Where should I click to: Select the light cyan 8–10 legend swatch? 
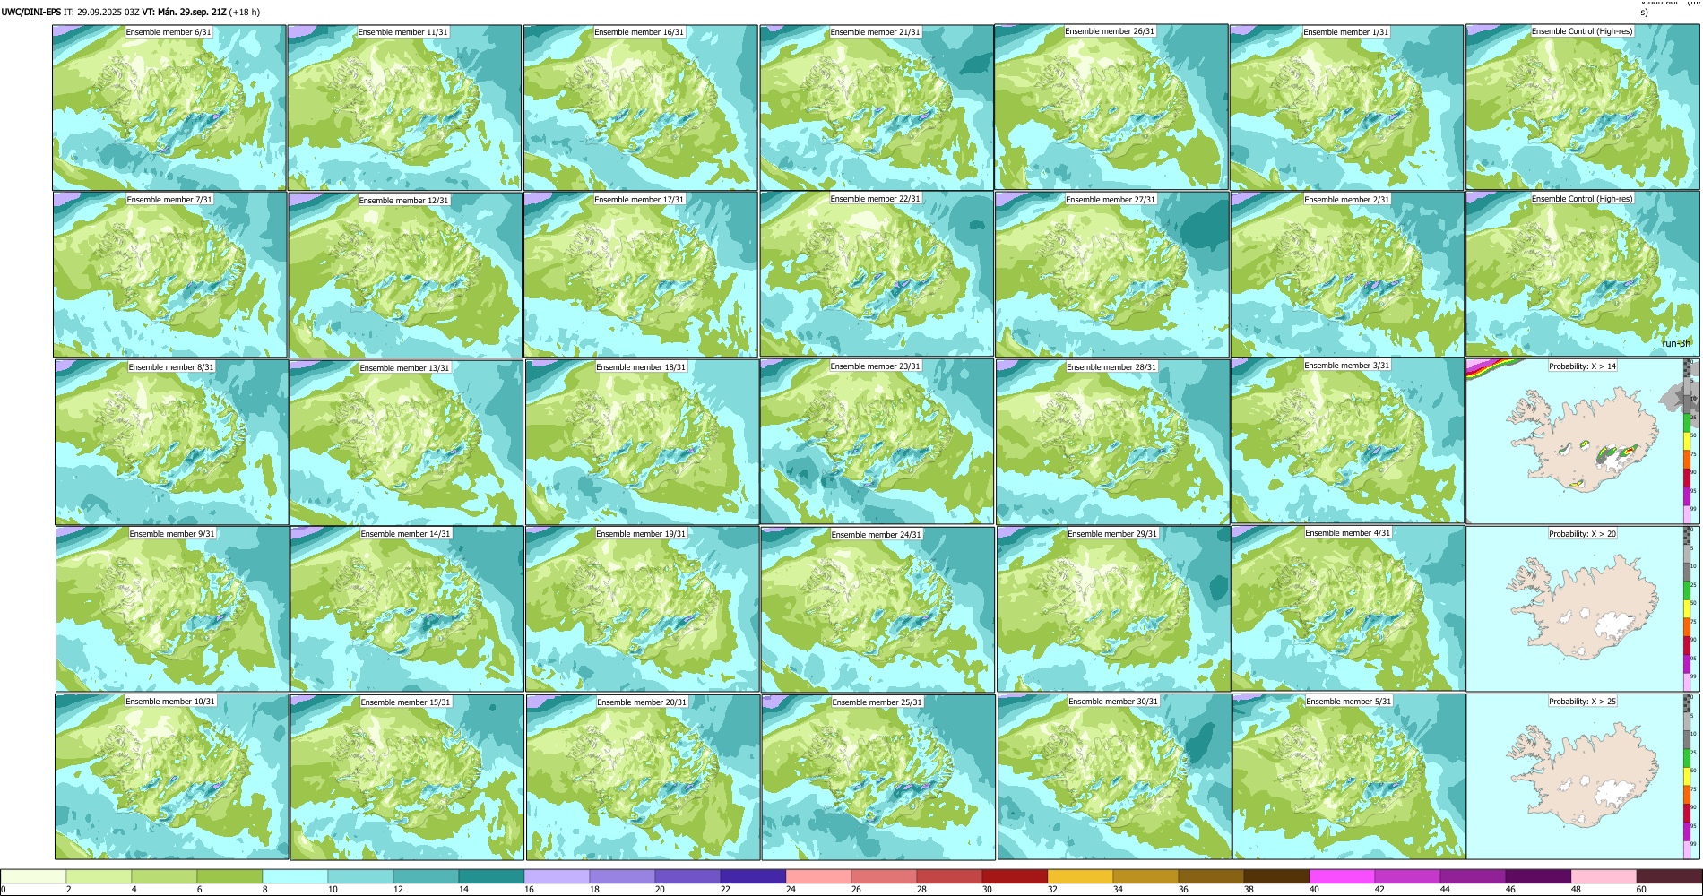[x=295, y=876]
